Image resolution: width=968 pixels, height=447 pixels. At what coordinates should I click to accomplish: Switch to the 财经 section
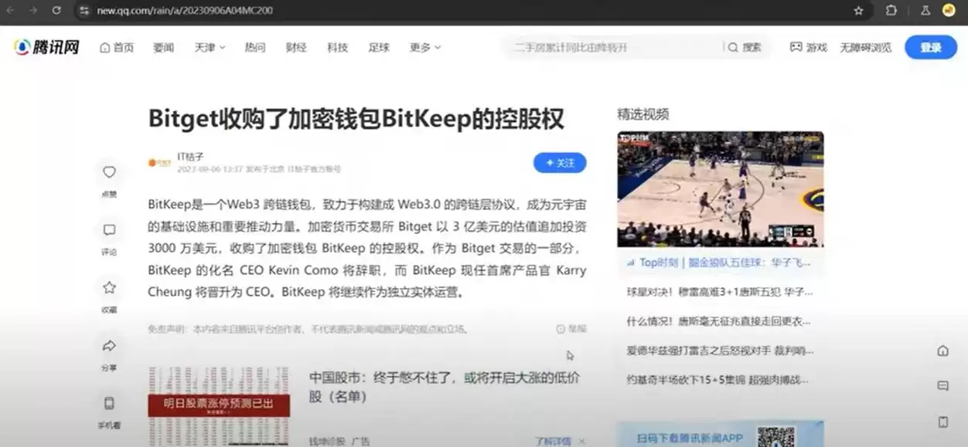tap(296, 47)
